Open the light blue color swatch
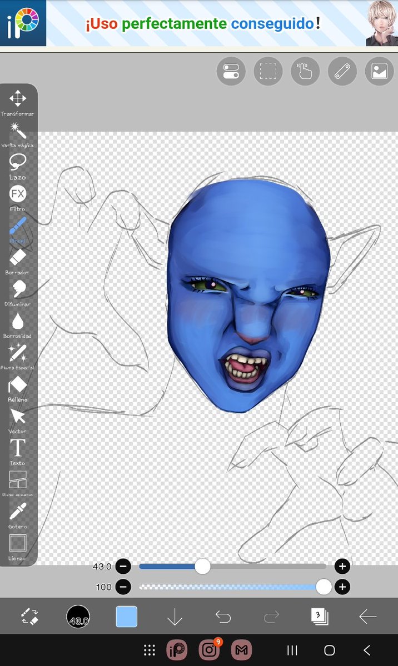This screenshot has width=398, height=666. [x=127, y=617]
